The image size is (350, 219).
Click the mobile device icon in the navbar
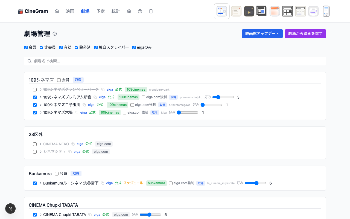151,11
